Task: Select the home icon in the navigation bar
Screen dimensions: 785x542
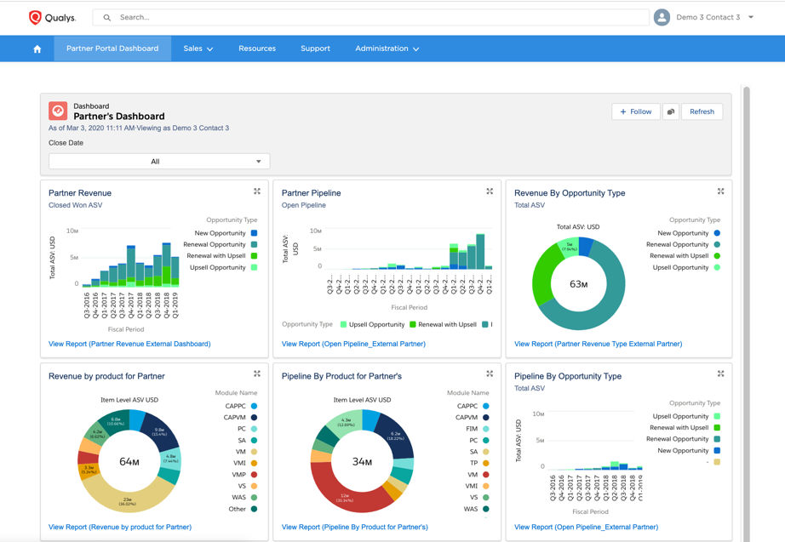Action: coord(36,48)
